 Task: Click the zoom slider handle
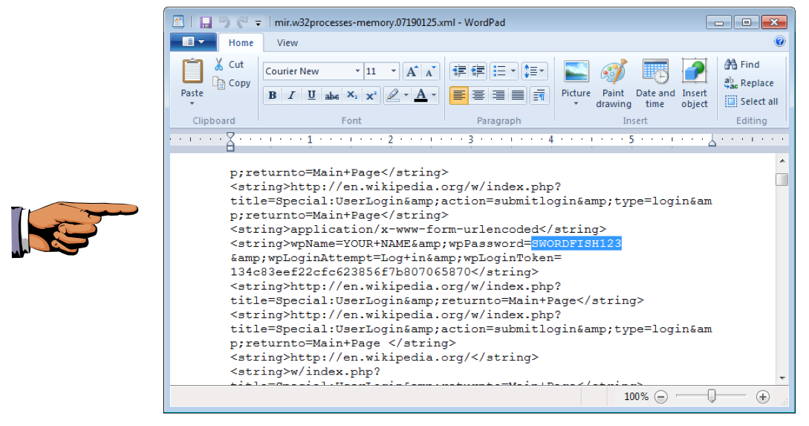pyautogui.click(x=712, y=396)
